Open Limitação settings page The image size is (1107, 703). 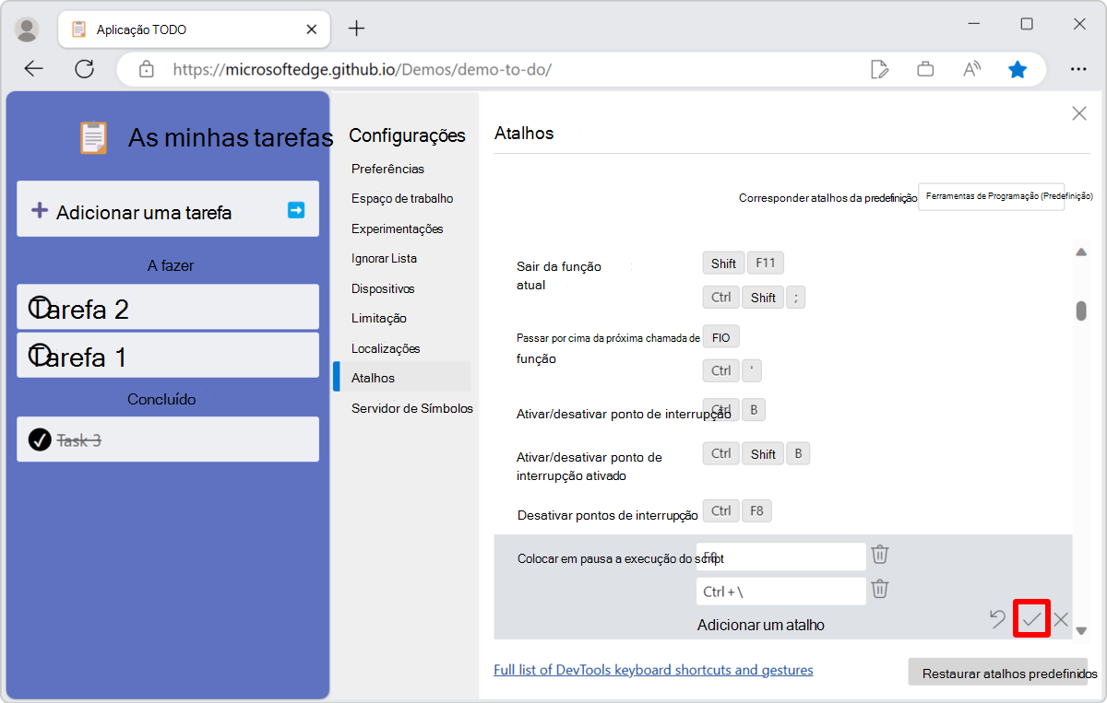click(378, 318)
